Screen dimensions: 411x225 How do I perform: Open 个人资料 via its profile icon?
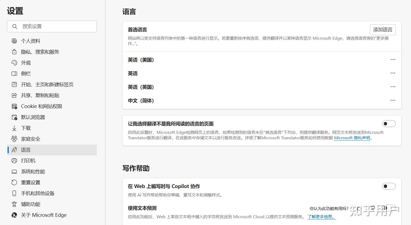coord(14,41)
